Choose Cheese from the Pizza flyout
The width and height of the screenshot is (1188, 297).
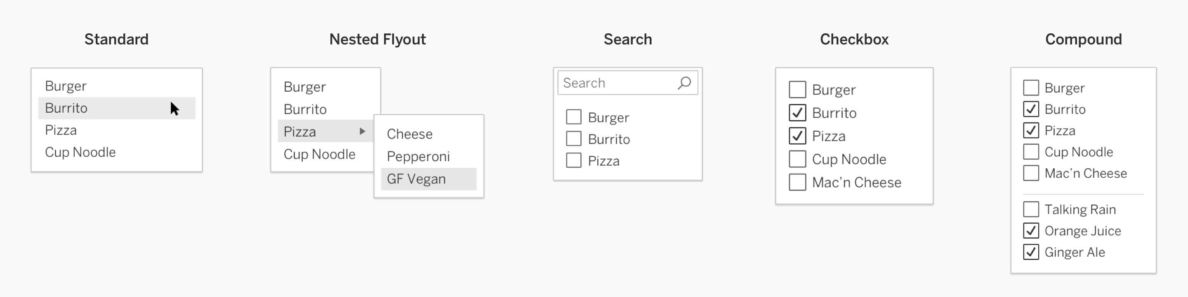pyautogui.click(x=410, y=134)
